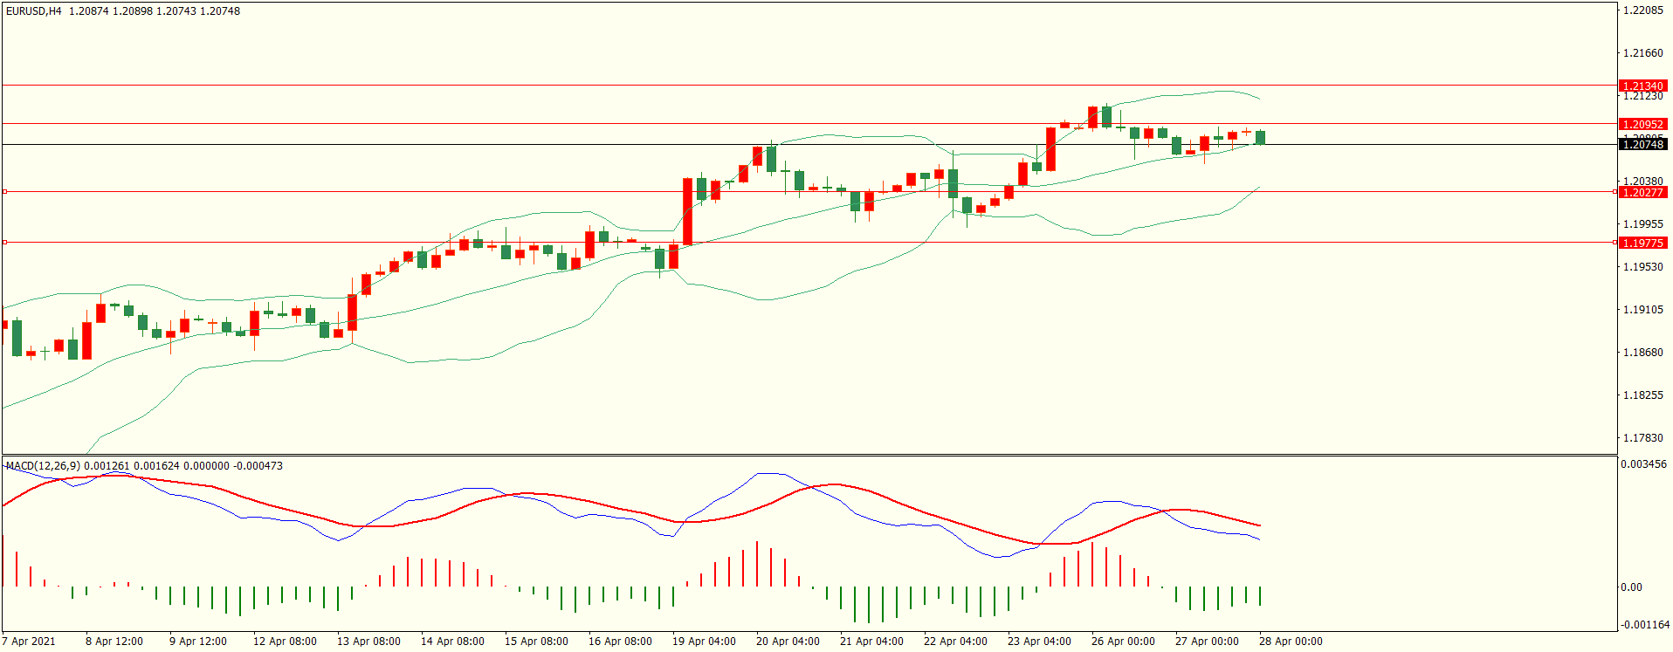This screenshot has height=652, width=1673.
Task: Click the 23 Apr 04:00 time label
Action: pyautogui.click(x=1039, y=642)
